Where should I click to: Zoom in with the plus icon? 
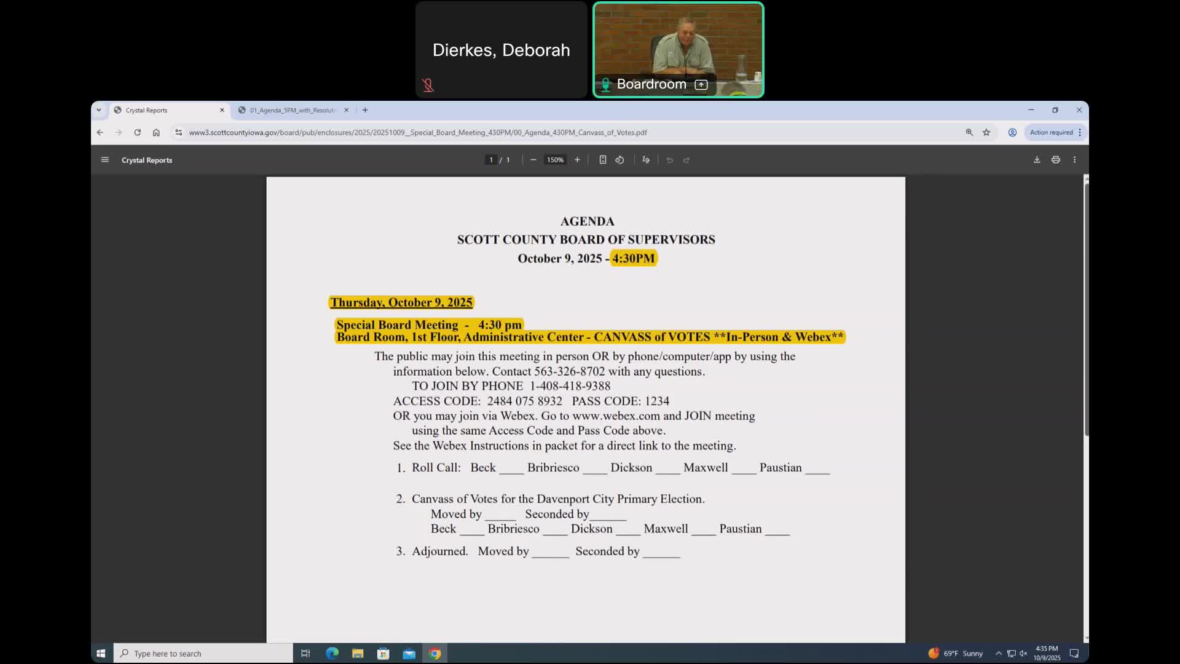coord(577,160)
